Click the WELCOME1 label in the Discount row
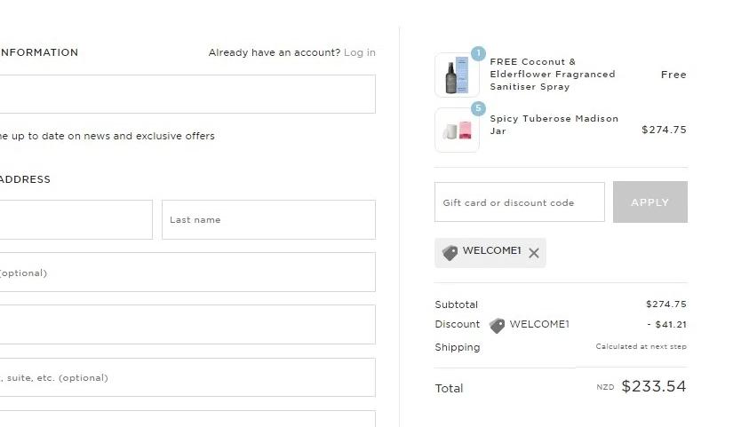This screenshot has width=749, height=427. (x=538, y=324)
